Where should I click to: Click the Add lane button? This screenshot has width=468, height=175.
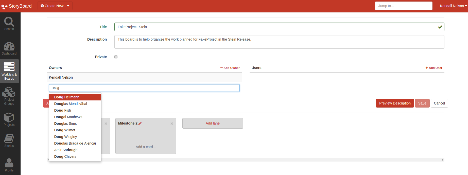(x=213, y=123)
